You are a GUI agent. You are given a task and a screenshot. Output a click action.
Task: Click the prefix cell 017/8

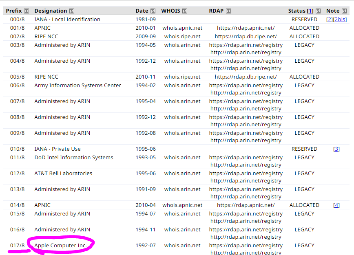[x=18, y=245]
